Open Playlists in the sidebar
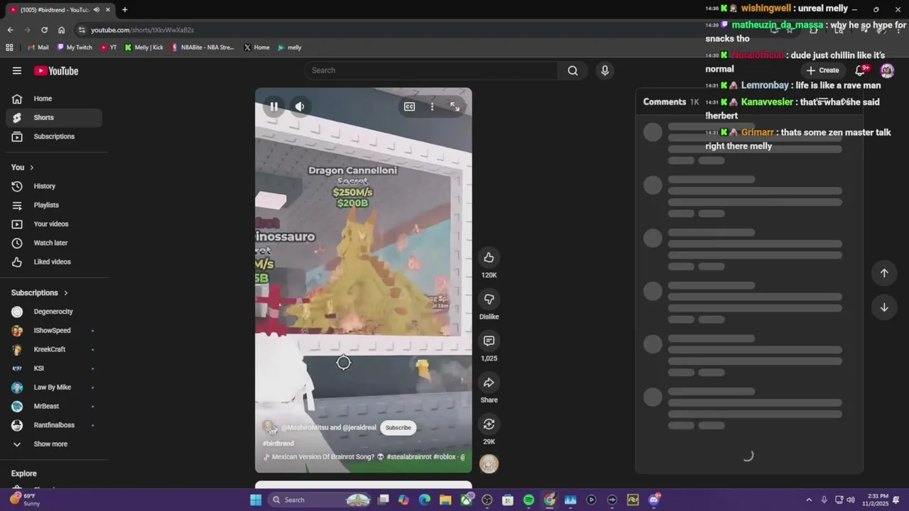Screen dimensions: 909x511 tap(54, 205)
